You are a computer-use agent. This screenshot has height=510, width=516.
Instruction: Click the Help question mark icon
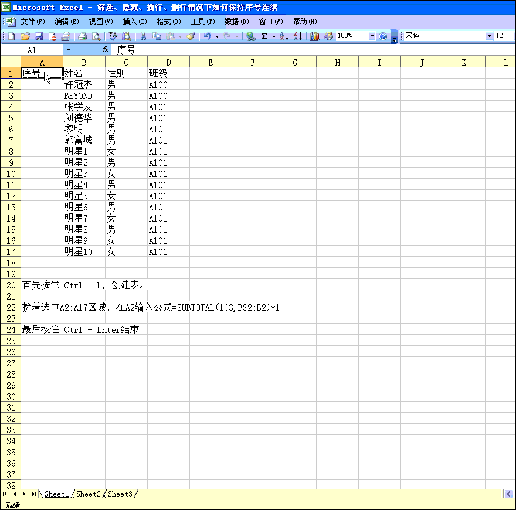click(383, 36)
